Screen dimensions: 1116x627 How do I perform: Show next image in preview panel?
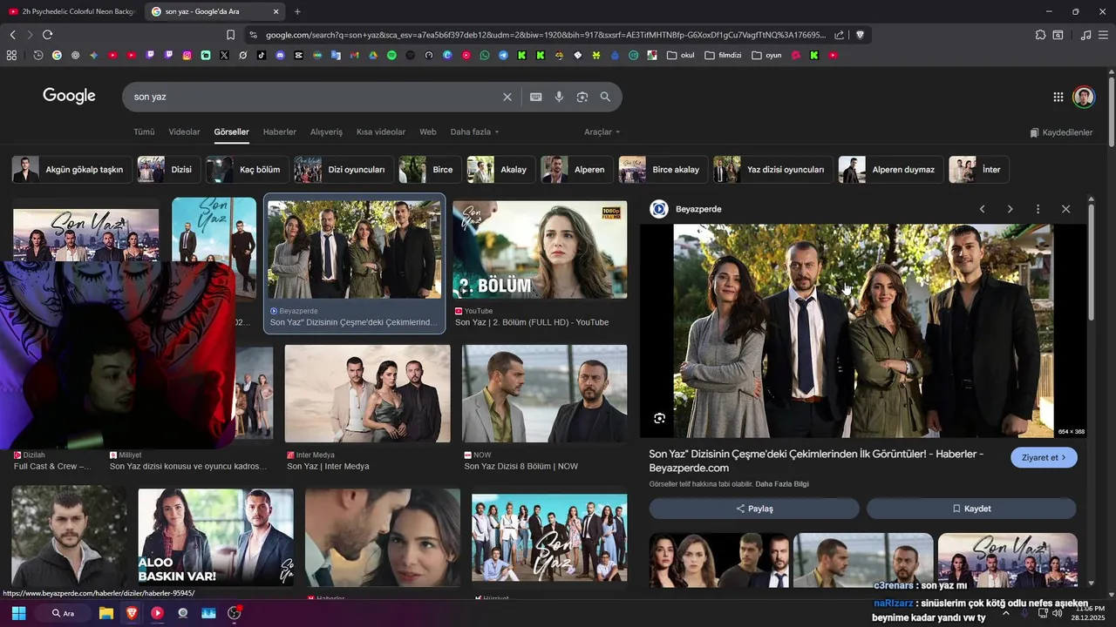(1010, 209)
